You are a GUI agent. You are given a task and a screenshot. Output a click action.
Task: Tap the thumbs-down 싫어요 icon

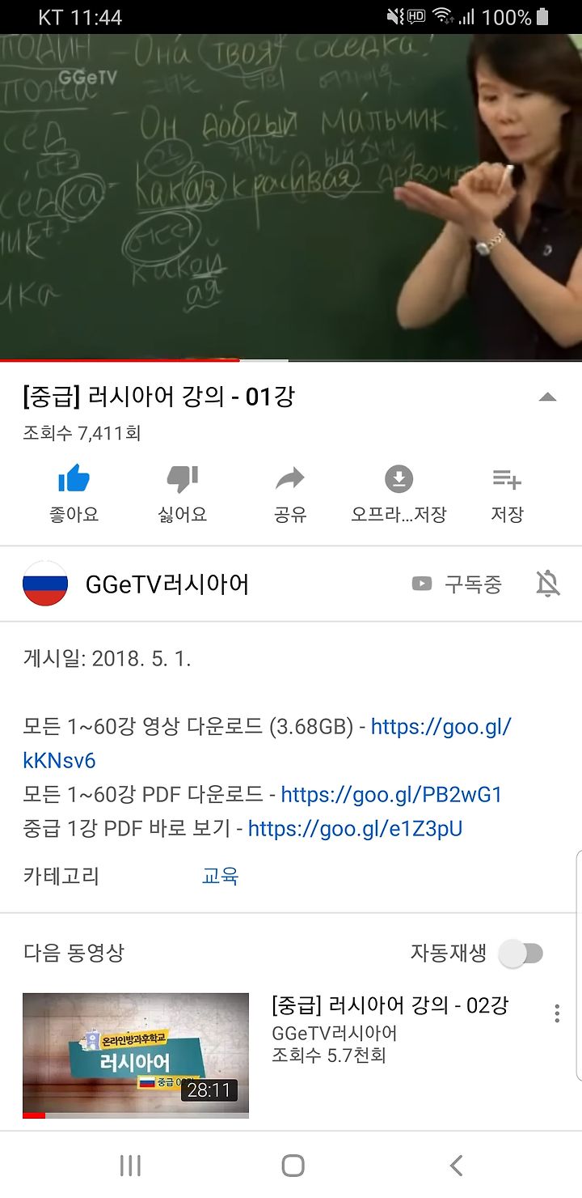coord(182,478)
